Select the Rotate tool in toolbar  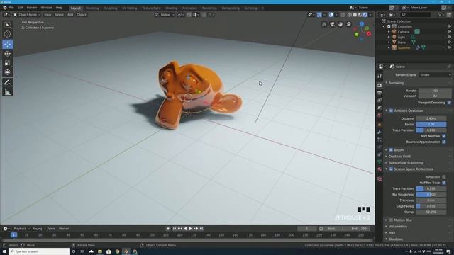8,54
